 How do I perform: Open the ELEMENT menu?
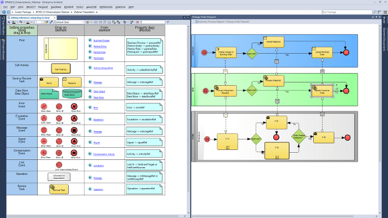(x=69, y=7)
